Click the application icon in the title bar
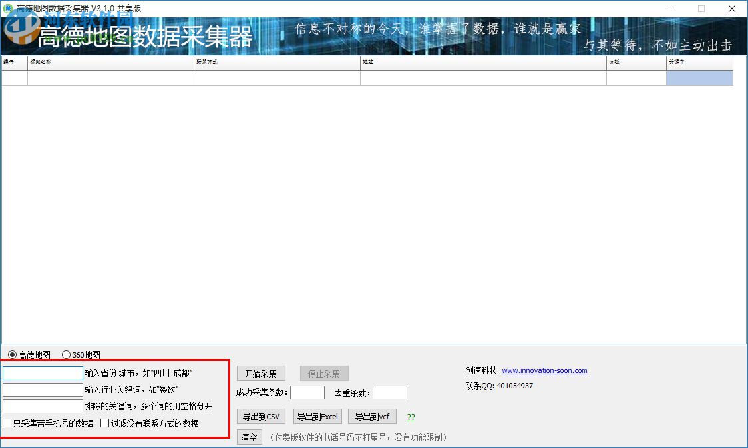This screenshot has width=748, height=448. pos(7,8)
